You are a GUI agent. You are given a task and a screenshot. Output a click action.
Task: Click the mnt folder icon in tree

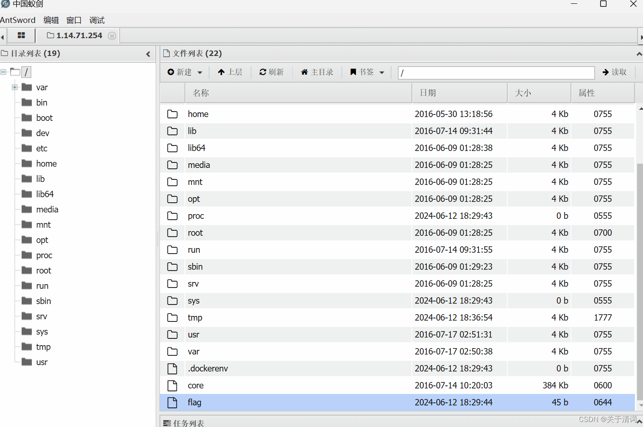click(x=27, y=224)
